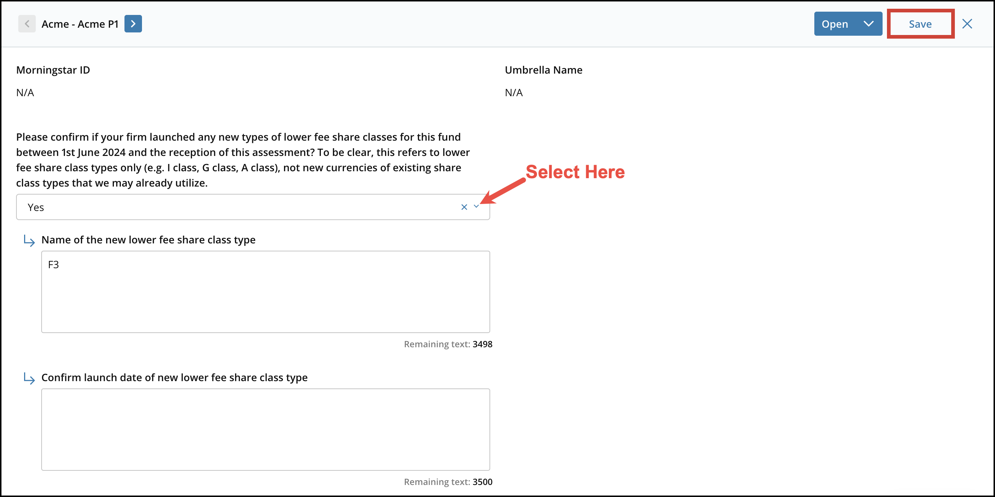The width and height of the screenshot is (995, 497).
Task: Expand the Yes dropdown arrow
Action: point(476,207)
